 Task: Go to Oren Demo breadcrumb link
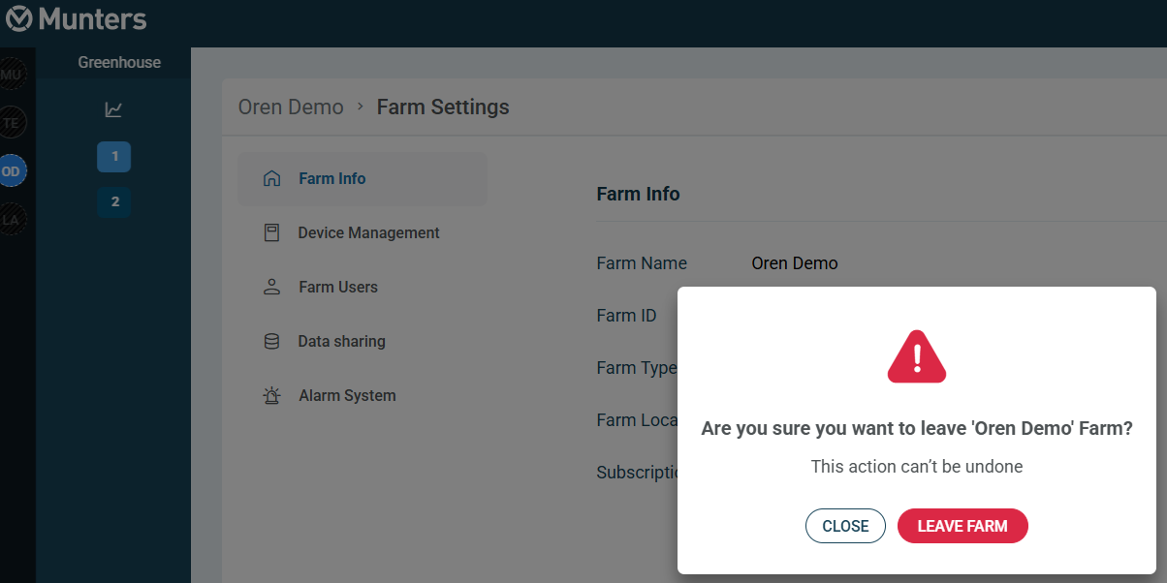click(x=291, y=107)
